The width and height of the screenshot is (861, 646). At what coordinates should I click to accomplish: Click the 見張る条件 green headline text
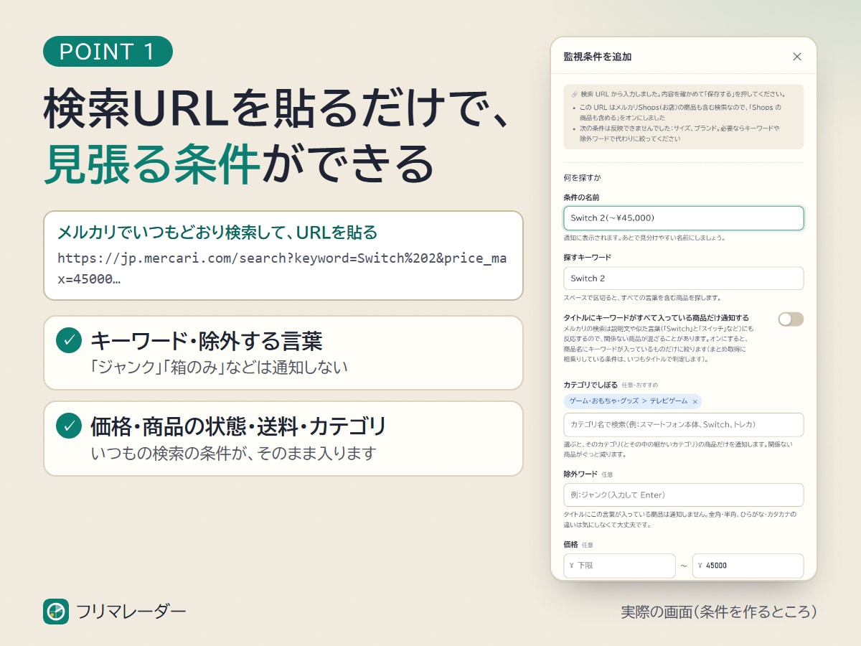click(151, 164)
